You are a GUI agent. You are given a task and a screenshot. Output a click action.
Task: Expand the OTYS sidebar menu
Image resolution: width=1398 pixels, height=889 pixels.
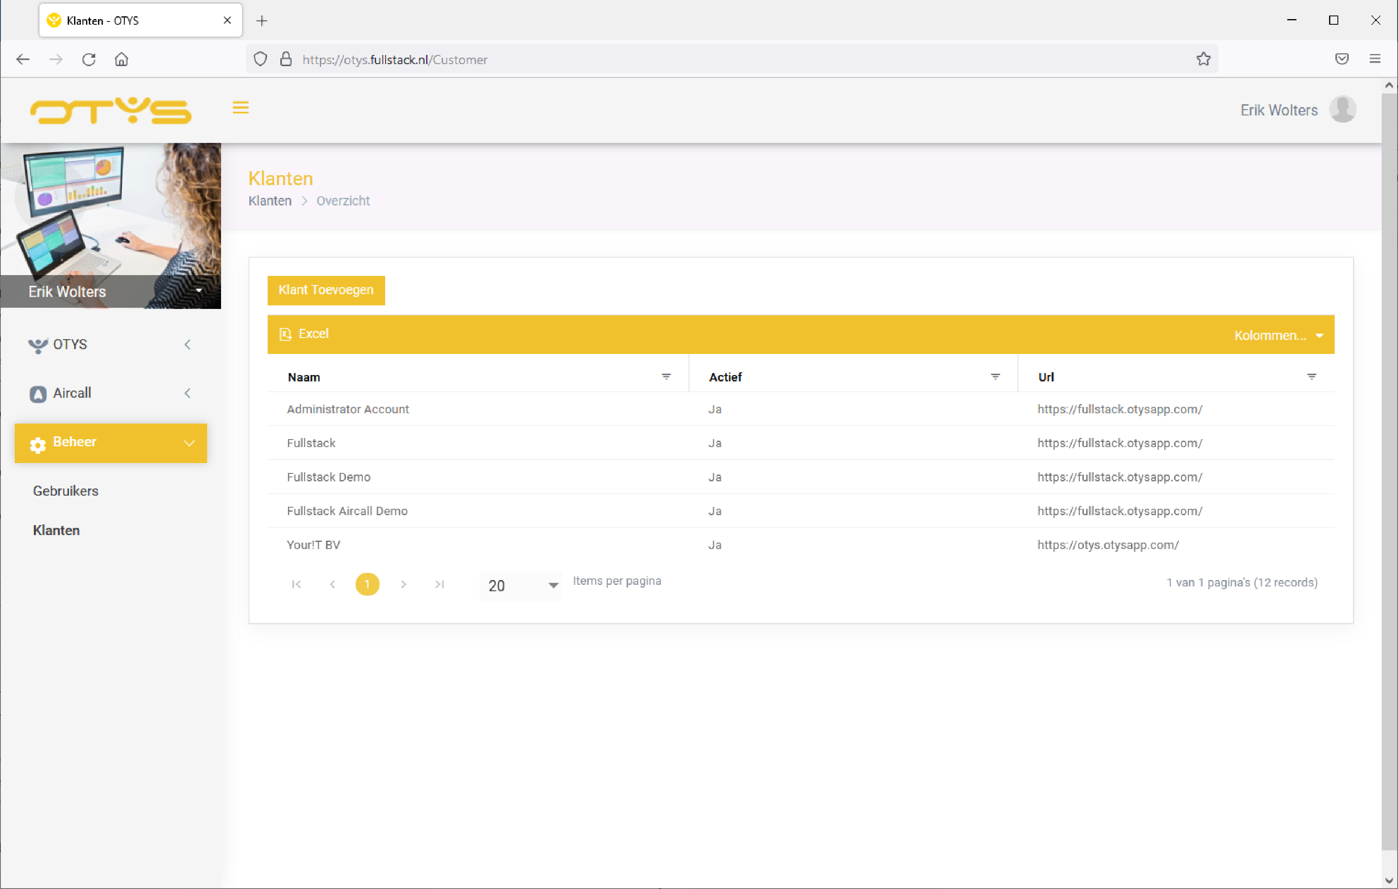pos(111,344)
